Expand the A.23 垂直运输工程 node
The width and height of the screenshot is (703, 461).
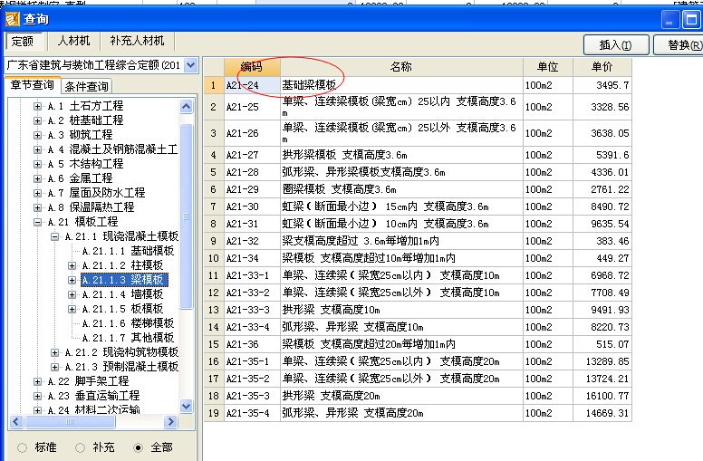pos(38,396)
